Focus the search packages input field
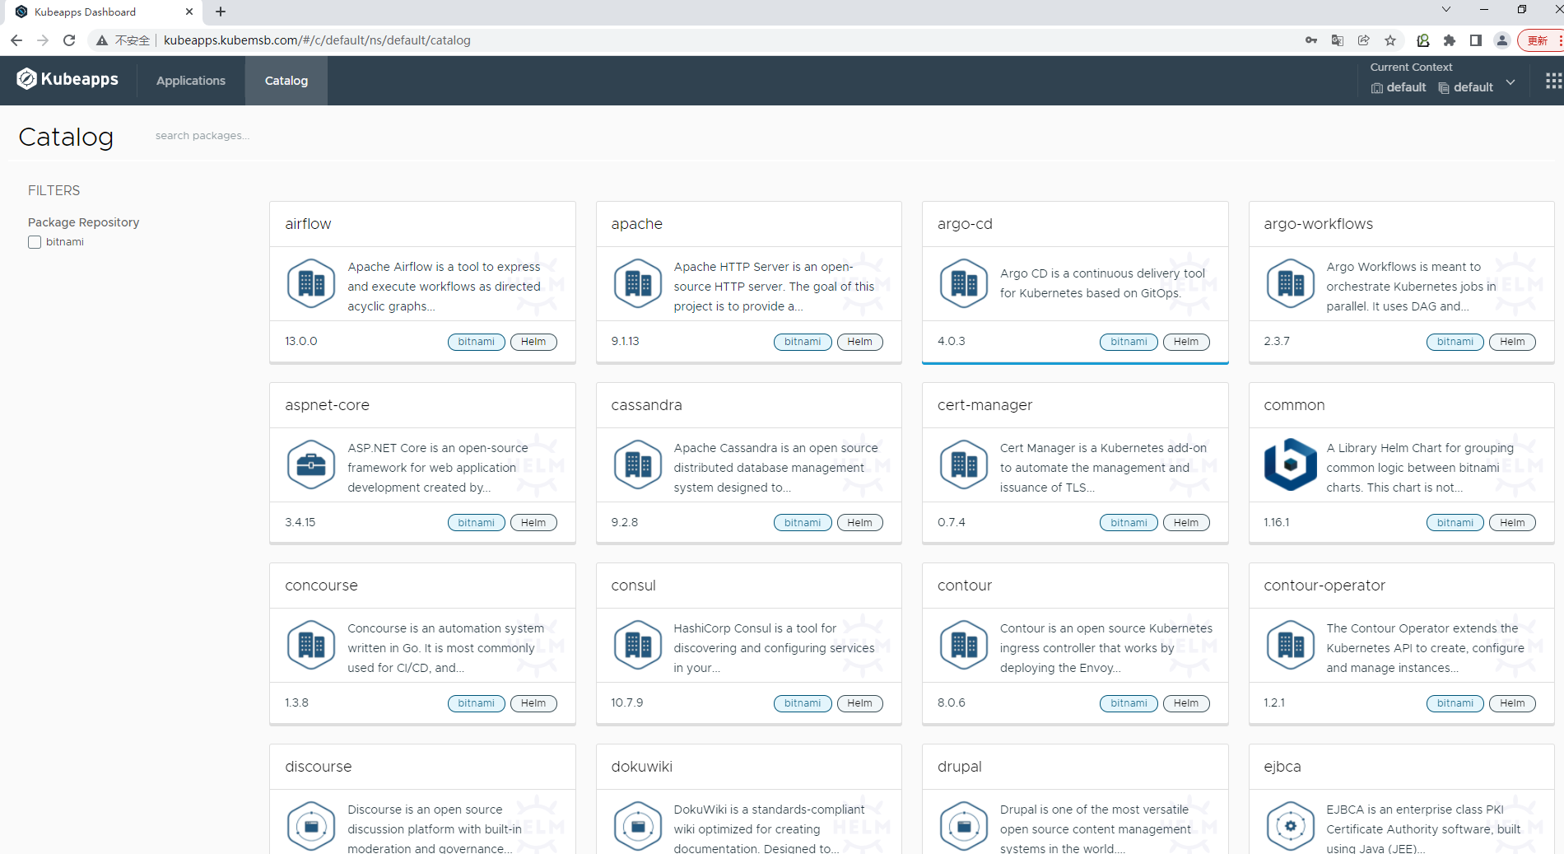This screenshot has width=1564, height=854. pos(202,136)
